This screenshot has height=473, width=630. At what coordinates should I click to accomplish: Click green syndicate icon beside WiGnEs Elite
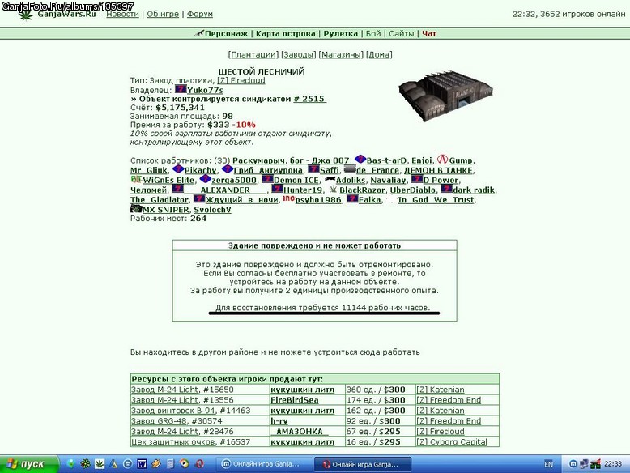pos(136,179)
